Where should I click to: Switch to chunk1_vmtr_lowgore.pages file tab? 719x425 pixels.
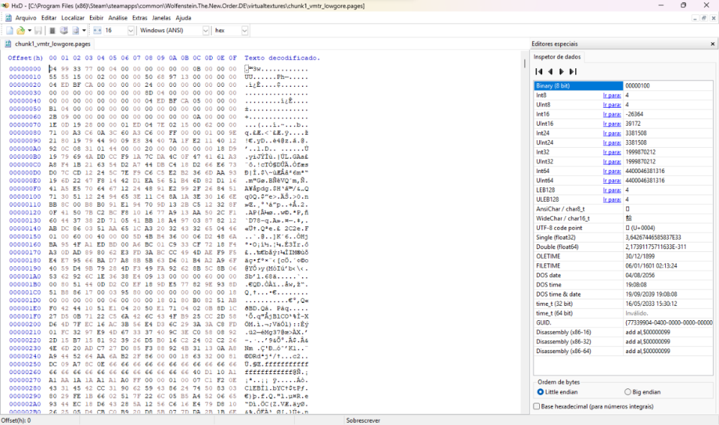coord(47,44)
